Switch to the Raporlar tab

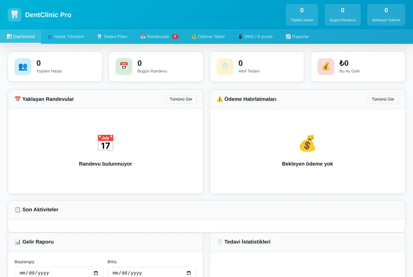(x=297, y=36)
